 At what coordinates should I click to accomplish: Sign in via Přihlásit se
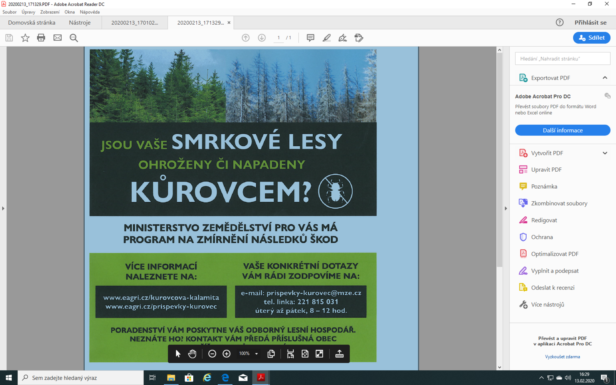coord(591,22)
